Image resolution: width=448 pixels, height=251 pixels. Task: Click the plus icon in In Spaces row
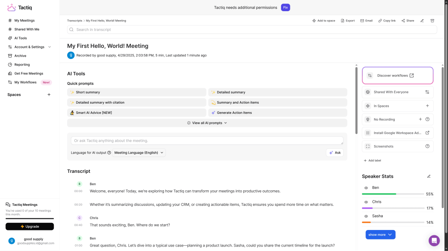click(x=427, y=106)
